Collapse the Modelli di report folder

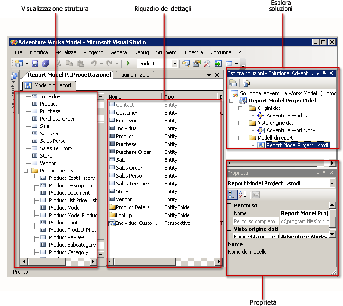pos(240,138)
